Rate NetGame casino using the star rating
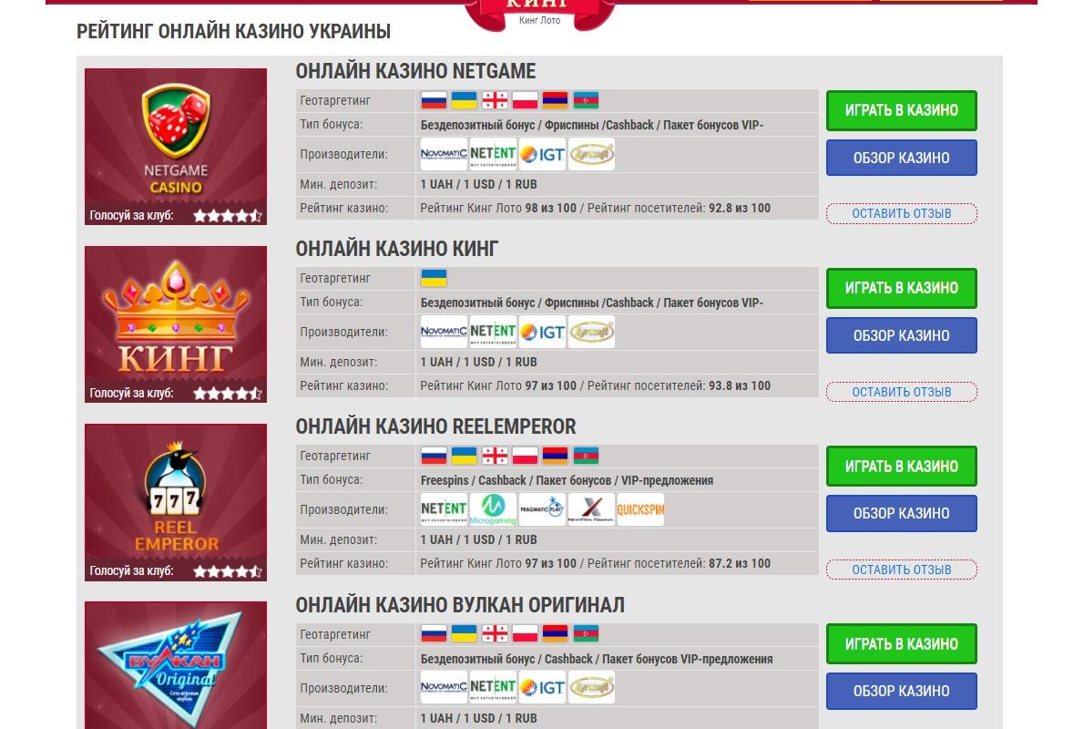Viewport: 1084px width, 729px height. (x=228, y=216)
